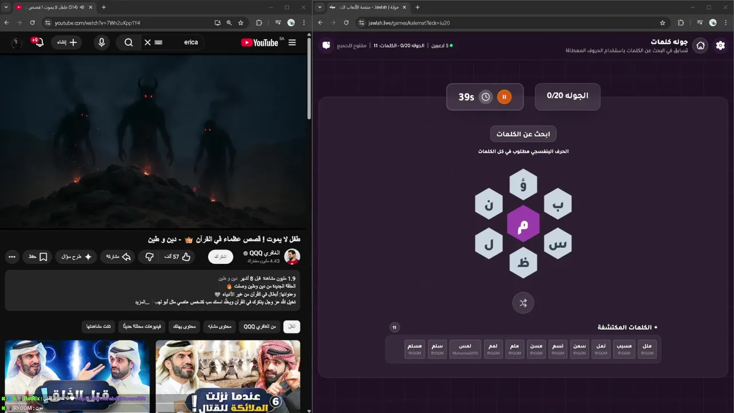
Task: Select the purple center letter م hexagon
Action: pos(523,224)
